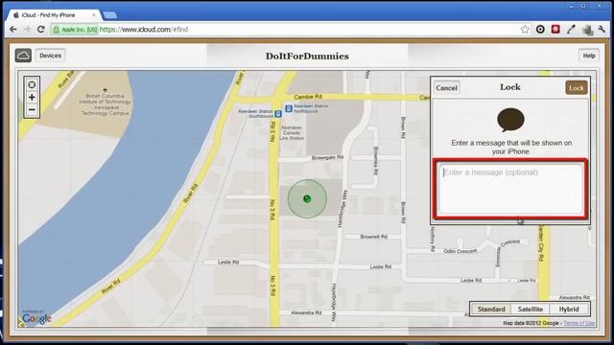Click Aberdeen Station Southbound transit icon
The width and height of the screenshot is (614, 345).
point(278,114)
